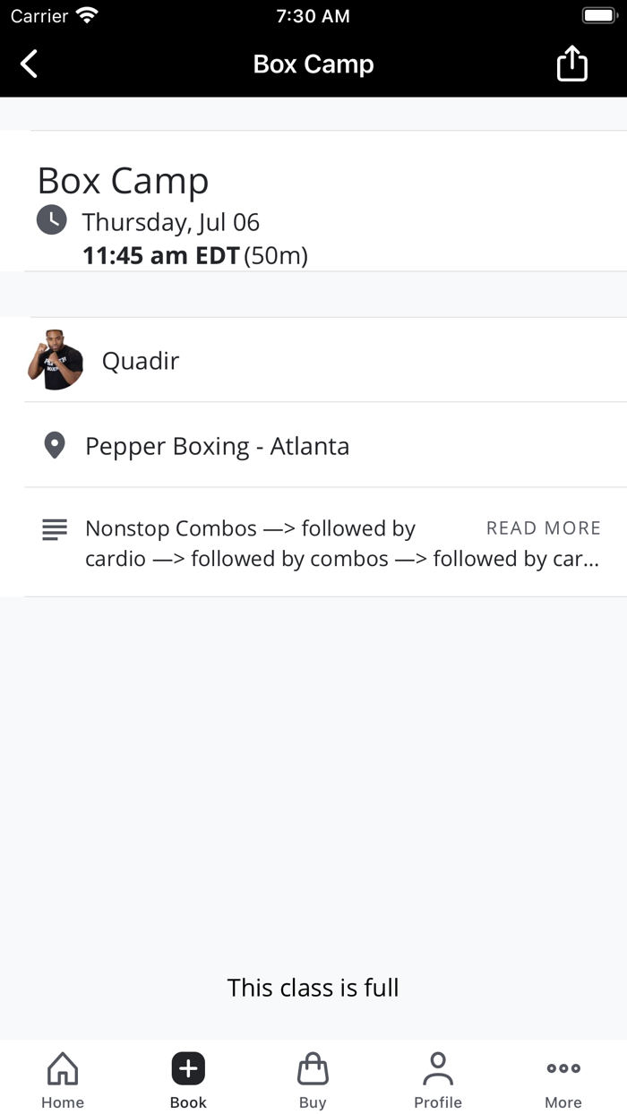Tap the back arrow to return

[x=27, y=64]
